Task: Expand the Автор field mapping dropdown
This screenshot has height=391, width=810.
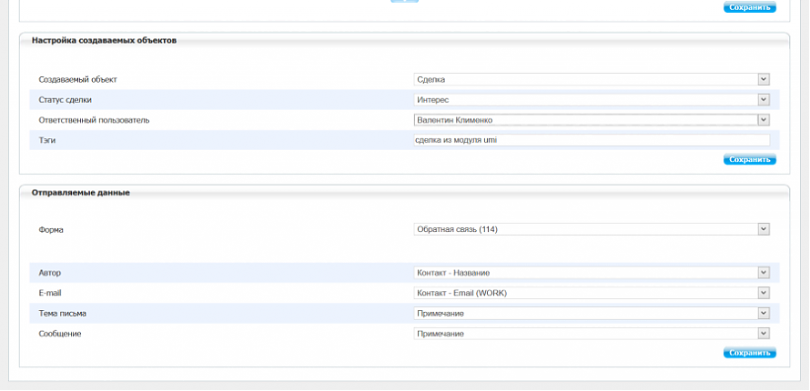Action: pyautogui.click(x=592, y=273)
